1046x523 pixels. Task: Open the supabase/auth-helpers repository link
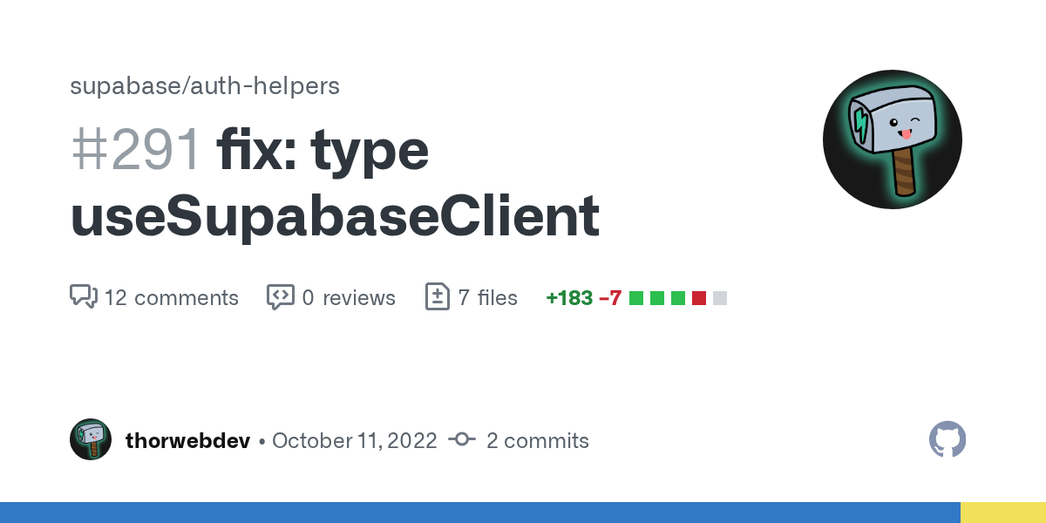[x=205, y=86]
